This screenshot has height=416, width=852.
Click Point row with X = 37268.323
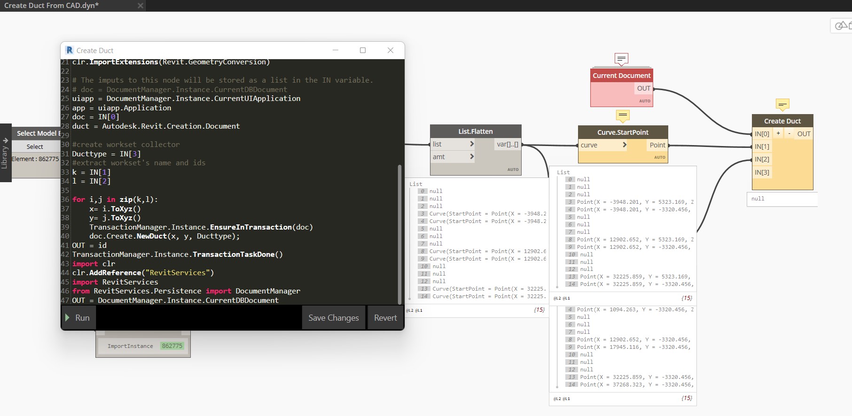pos(629,385)
